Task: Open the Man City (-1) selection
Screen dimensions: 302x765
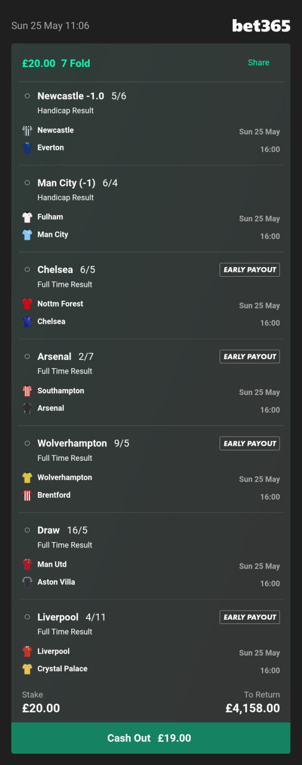Action: [78, 183]
